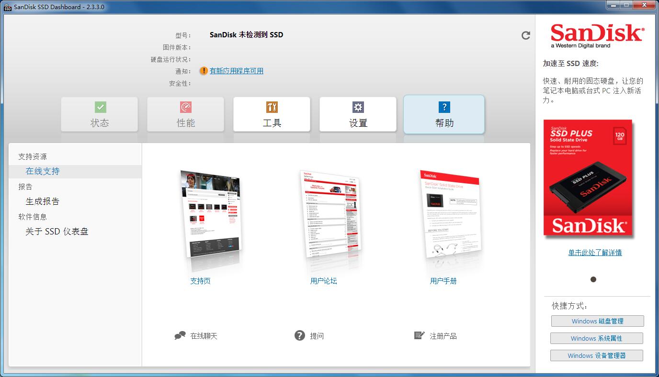Click the 硬盘运行状况 label
The height and width of the screenshot is (377, 659).
(171, 59)
